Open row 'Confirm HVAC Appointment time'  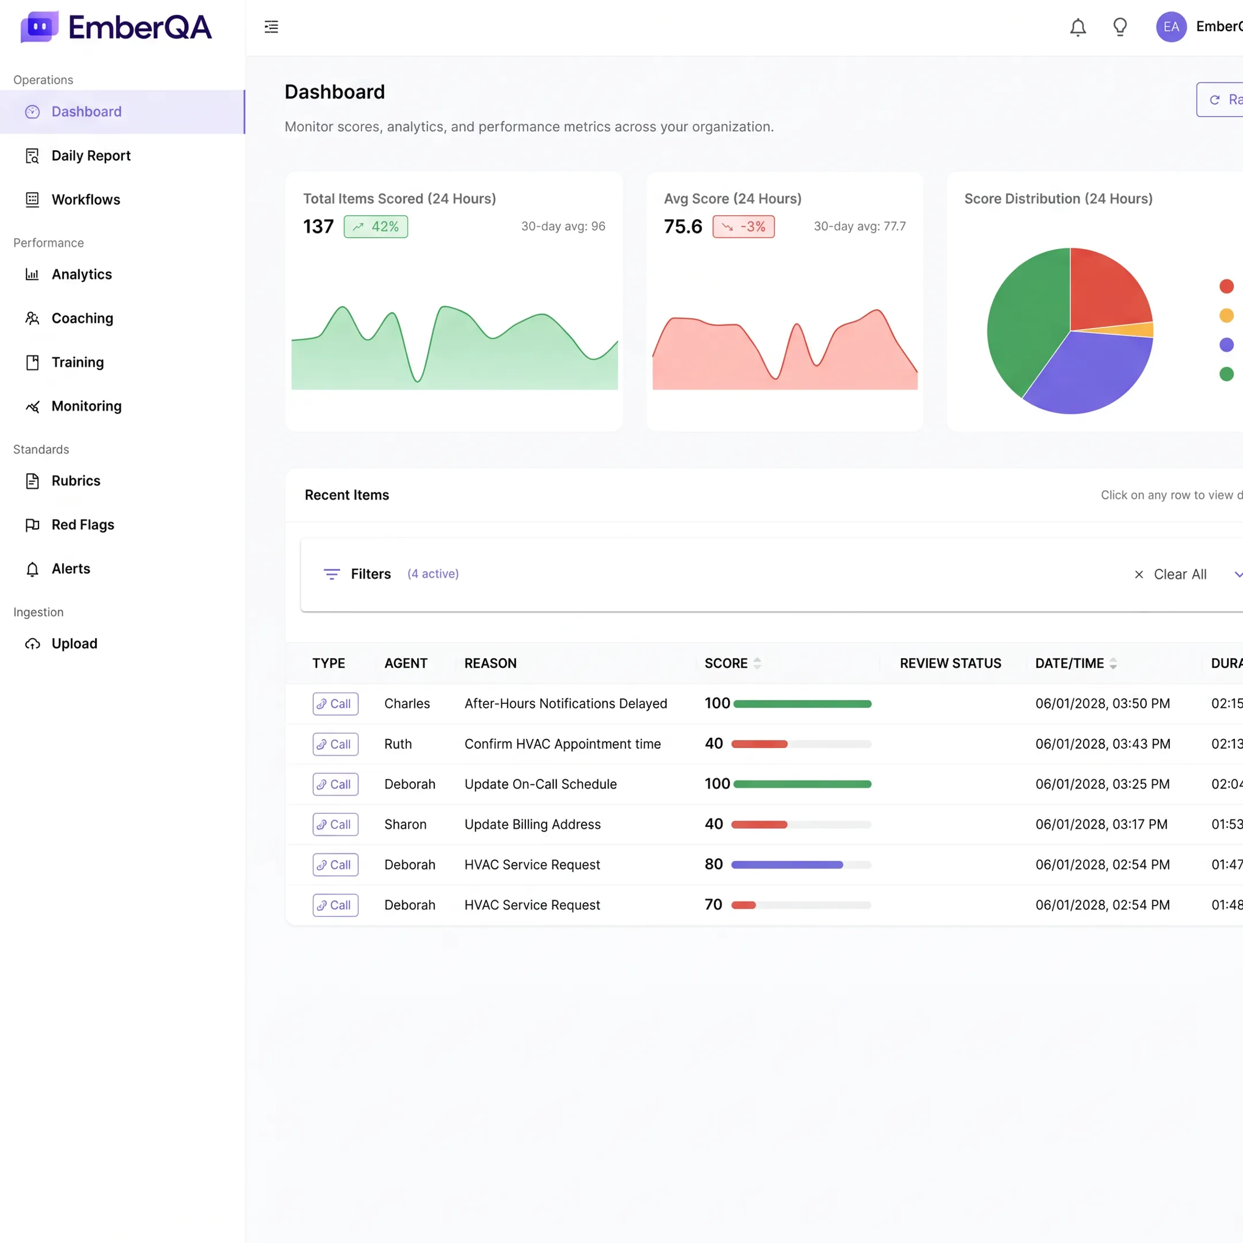(x=764, y=745)
